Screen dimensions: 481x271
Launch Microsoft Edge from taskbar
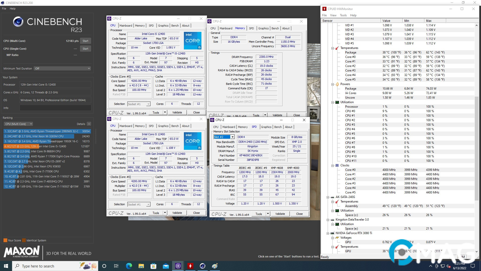(x=129, y=266)
